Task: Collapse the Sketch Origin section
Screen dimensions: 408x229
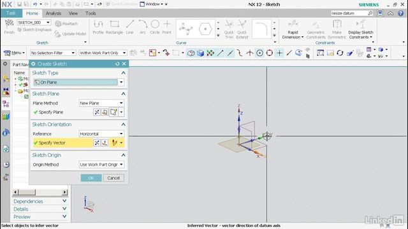Action: coord(123,155)
